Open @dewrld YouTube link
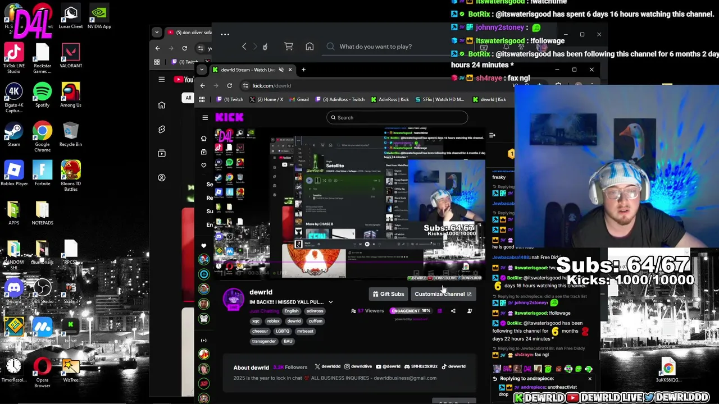Image resolution: width=719 pixels, height=404 pixels. (387, 366)
